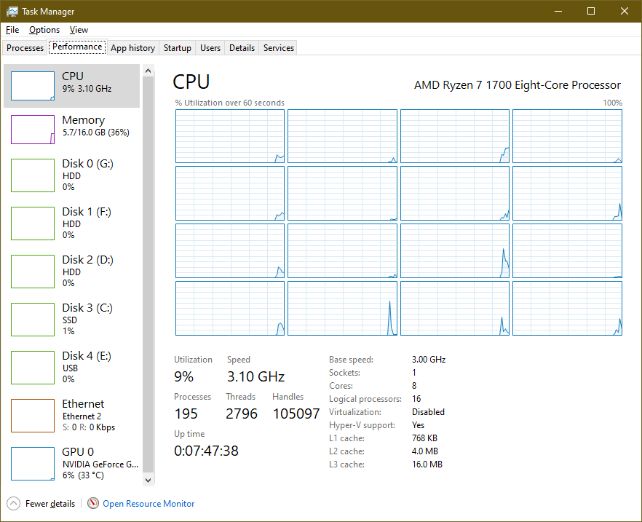Click the Resource Monitor gauge icon
Viewport: 642px width, 522px height.
(x=93, y=503)
